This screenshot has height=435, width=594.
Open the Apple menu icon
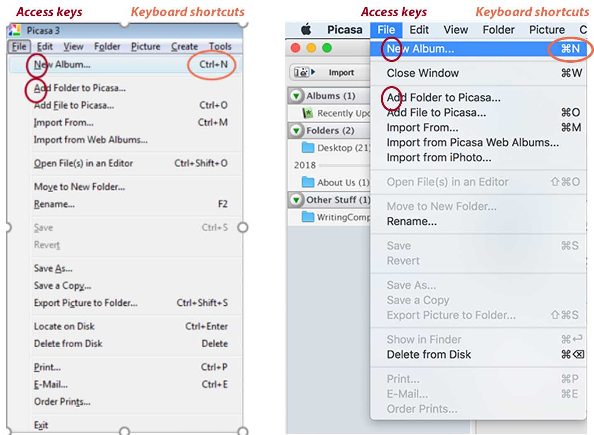(306, 30)
